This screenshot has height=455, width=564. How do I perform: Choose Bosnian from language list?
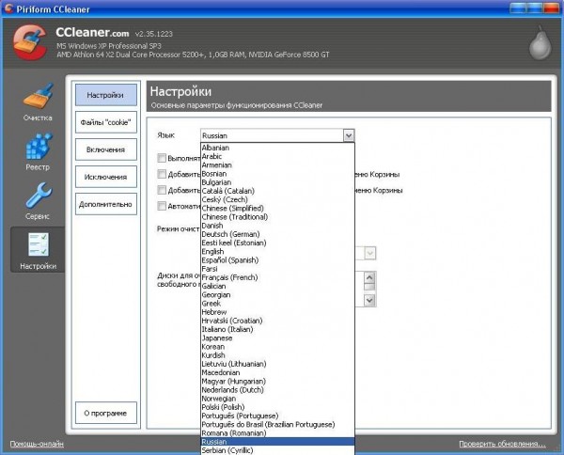coord(277,173)
